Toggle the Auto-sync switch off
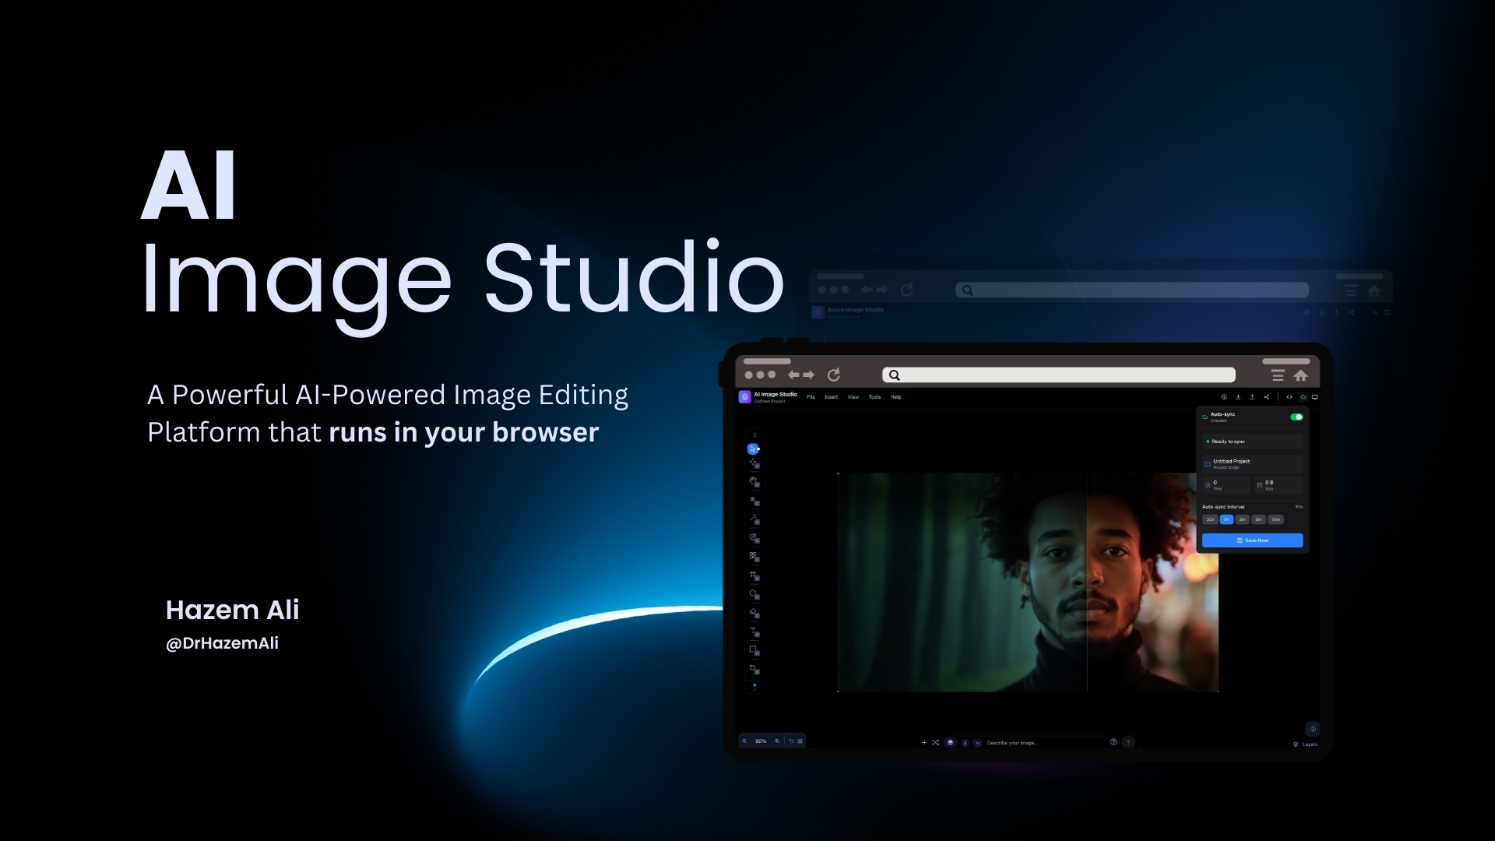Image resolution: width=1495 pixels, height=841 pixels. point(1296,417)
